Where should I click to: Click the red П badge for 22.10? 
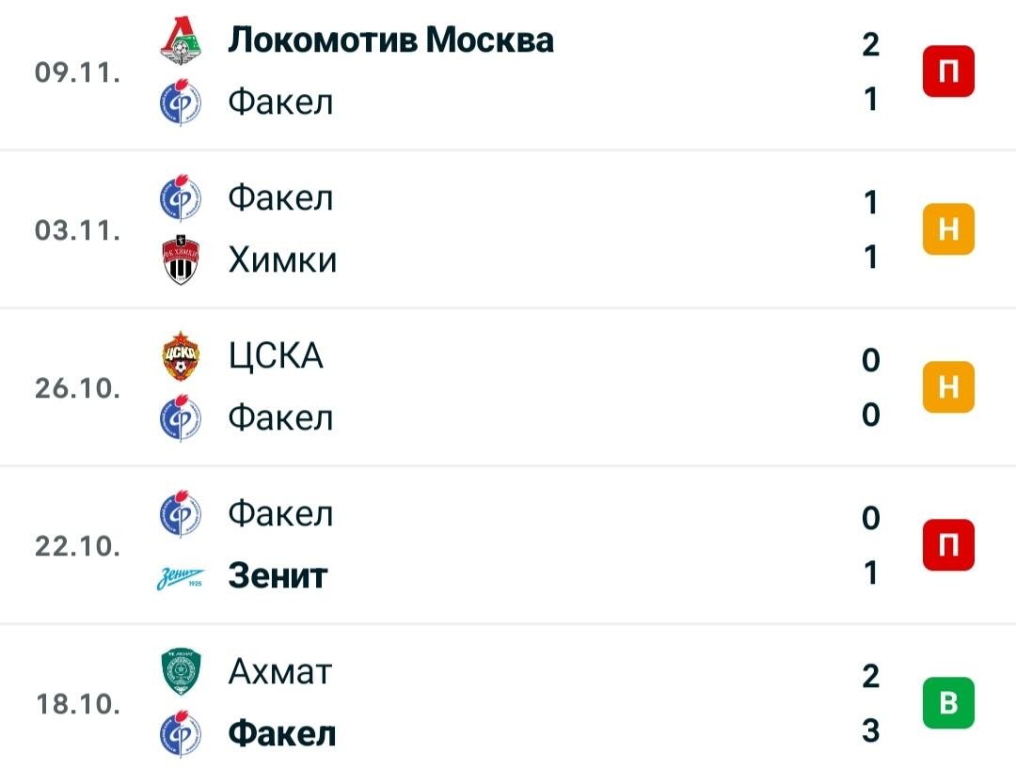tap(948, 545)
